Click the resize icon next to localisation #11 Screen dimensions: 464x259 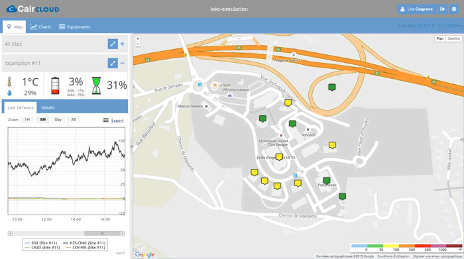[113, 64]
